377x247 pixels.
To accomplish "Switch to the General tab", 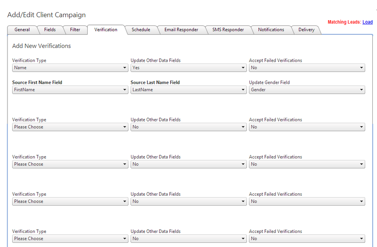I will pos(22,30).
